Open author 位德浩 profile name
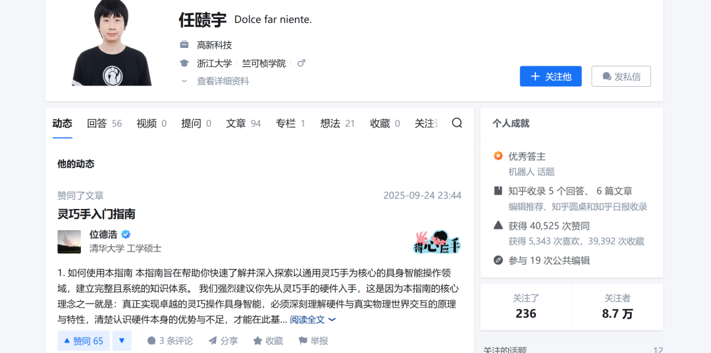 coord(103,235)
